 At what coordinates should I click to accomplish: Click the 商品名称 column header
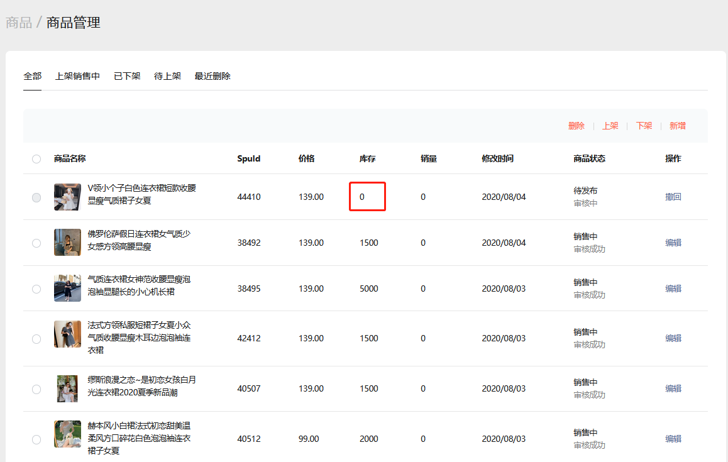coord(70,159)
